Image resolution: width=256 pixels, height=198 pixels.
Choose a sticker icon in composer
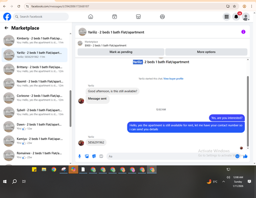pyautogui.click(x=94, y=156)
